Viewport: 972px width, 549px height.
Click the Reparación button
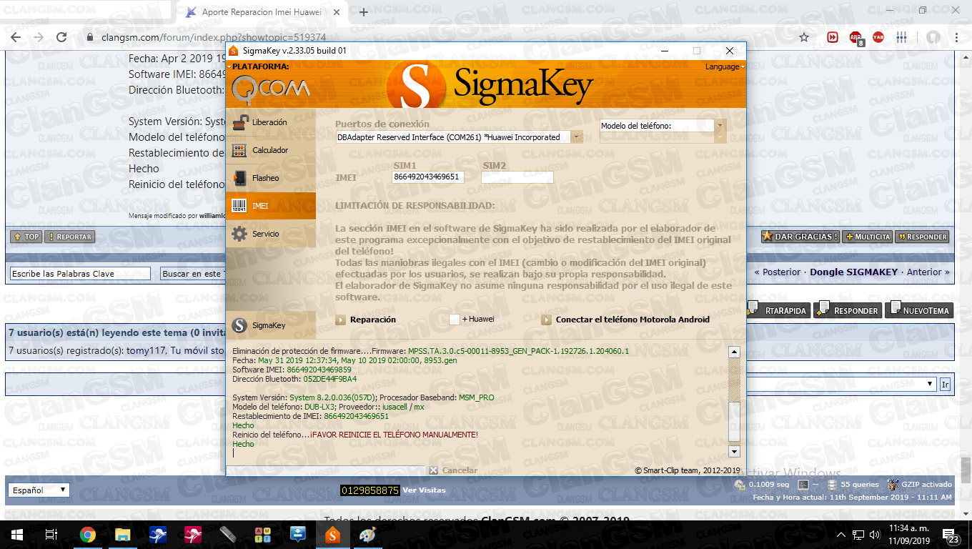click(x=372, y=320)
